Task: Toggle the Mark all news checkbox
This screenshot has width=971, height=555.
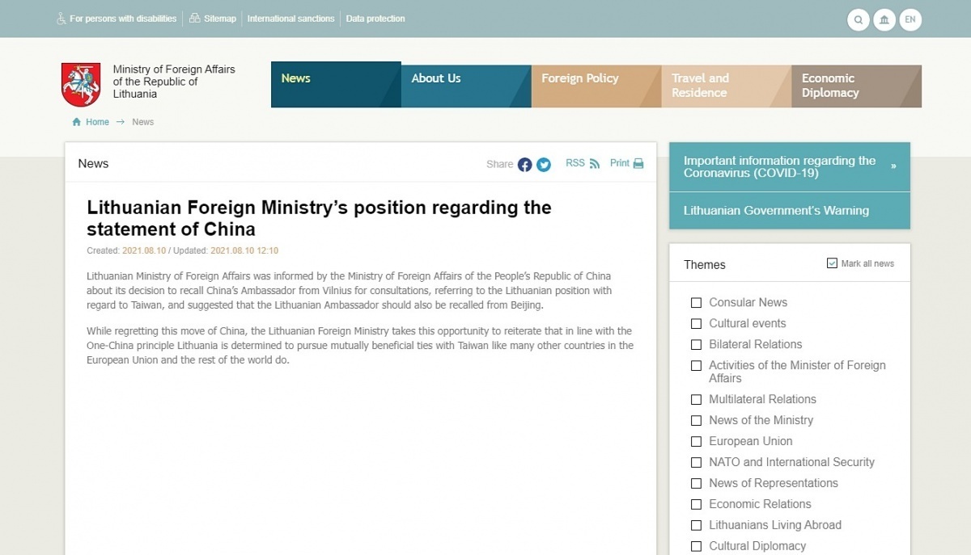Action: [x=832, y=263]
